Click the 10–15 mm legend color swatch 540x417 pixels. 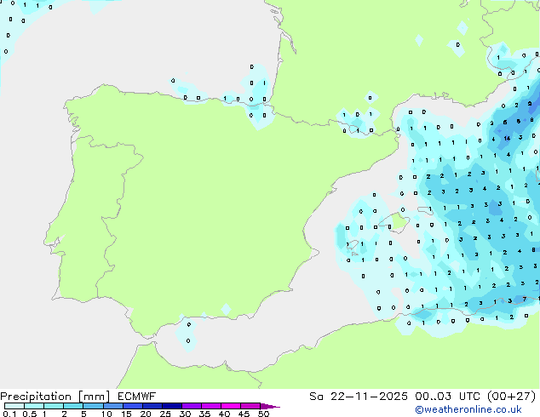click(x=113, y=406)
